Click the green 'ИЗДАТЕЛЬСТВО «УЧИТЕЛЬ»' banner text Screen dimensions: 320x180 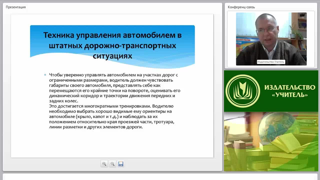coord(290,91)
